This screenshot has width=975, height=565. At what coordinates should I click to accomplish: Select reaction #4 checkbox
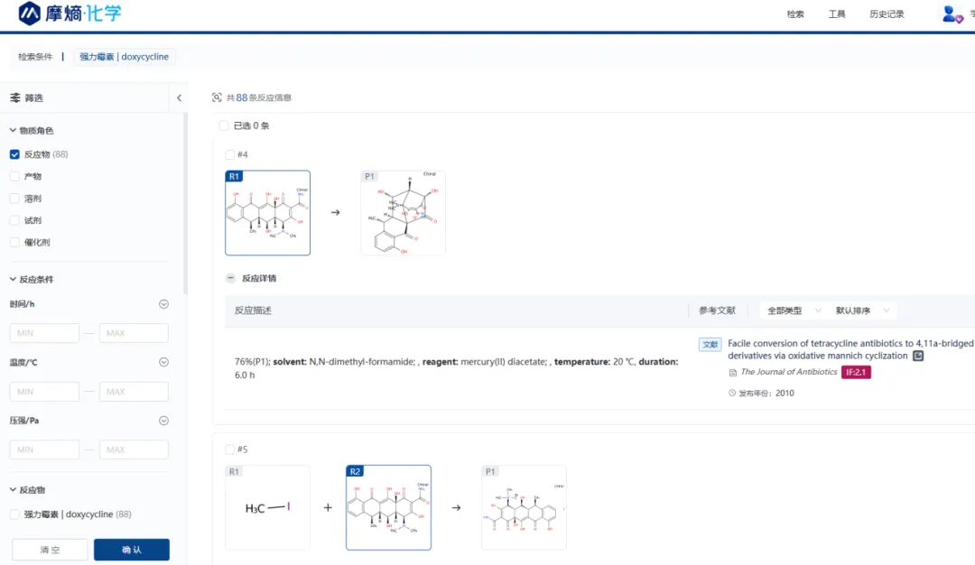pyautogui.click(x=229, y=154)
